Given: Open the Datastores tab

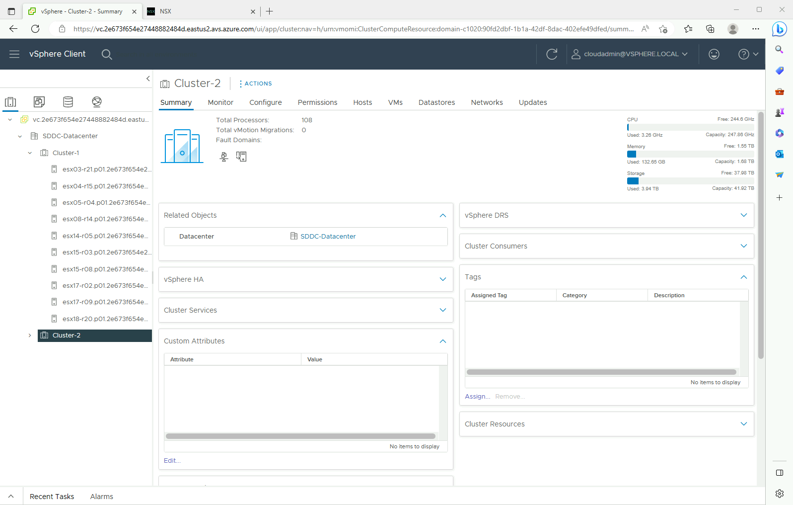Looking at the screenshot, I should pyautogui.click(x=436, y=102).
